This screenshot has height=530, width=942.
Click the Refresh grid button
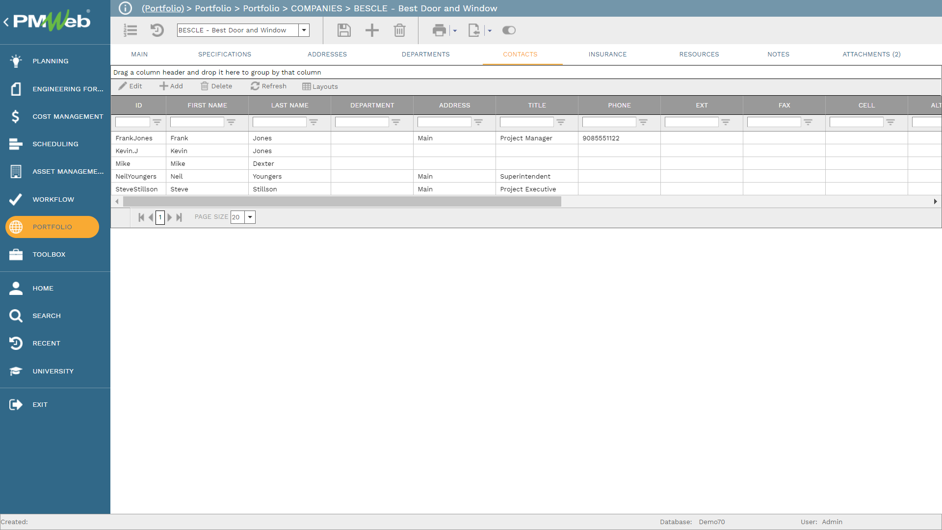pyautogui.click(x=268, y=86)
